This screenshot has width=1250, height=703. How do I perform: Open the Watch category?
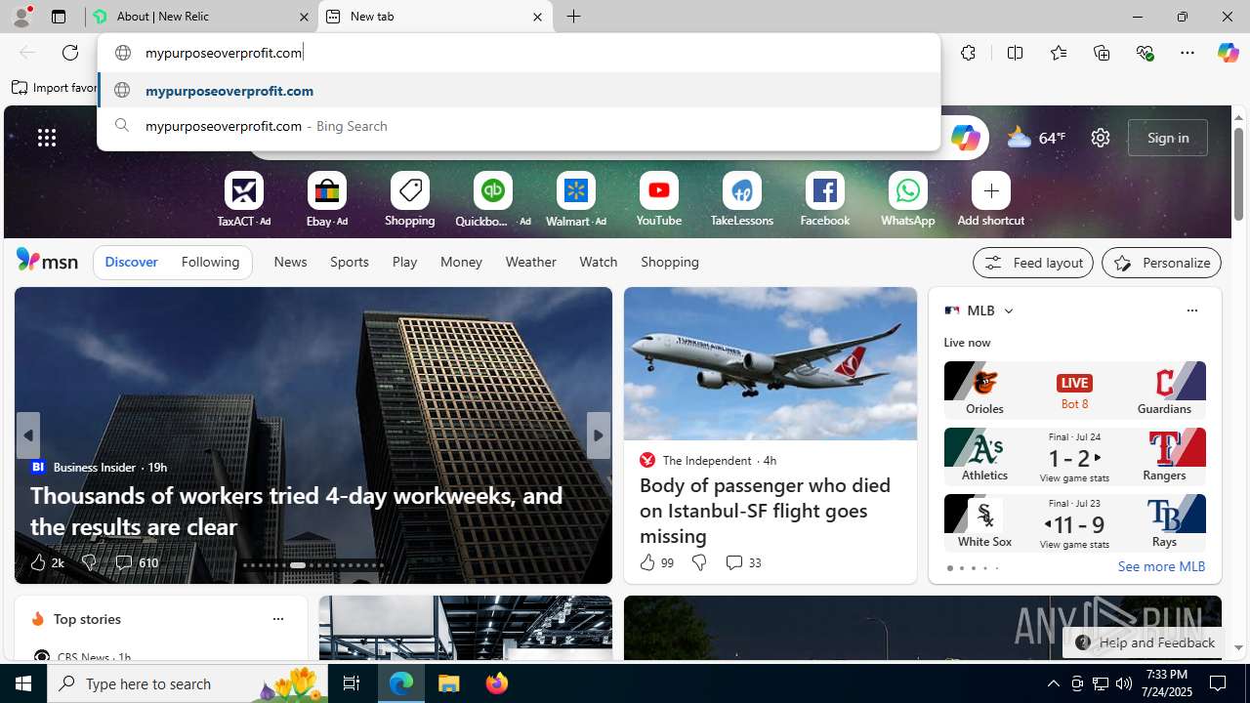(599, 262)
